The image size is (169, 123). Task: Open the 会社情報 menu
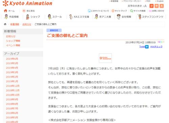coord(124,17)
